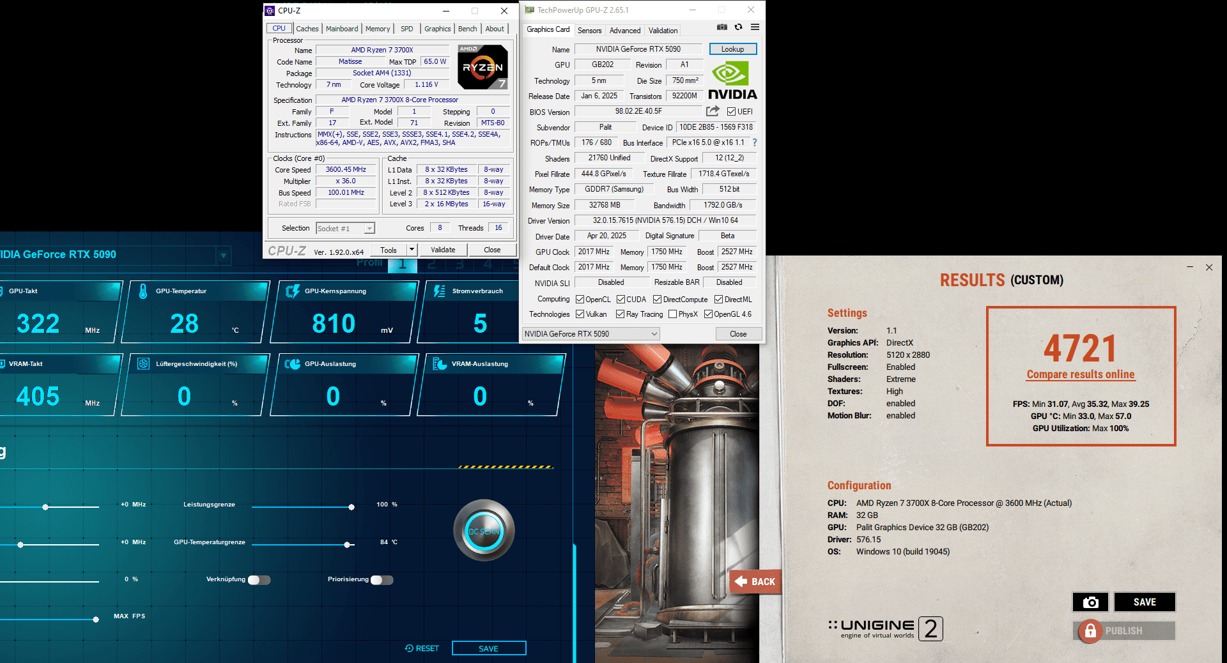The width and height of the screenshot is (1227, 663).
Task: Click the GPU-Z refresh icon
Action: point(738,27)
